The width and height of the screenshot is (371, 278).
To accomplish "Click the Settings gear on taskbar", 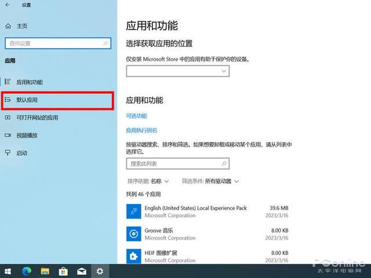I will tap(100, 271).
